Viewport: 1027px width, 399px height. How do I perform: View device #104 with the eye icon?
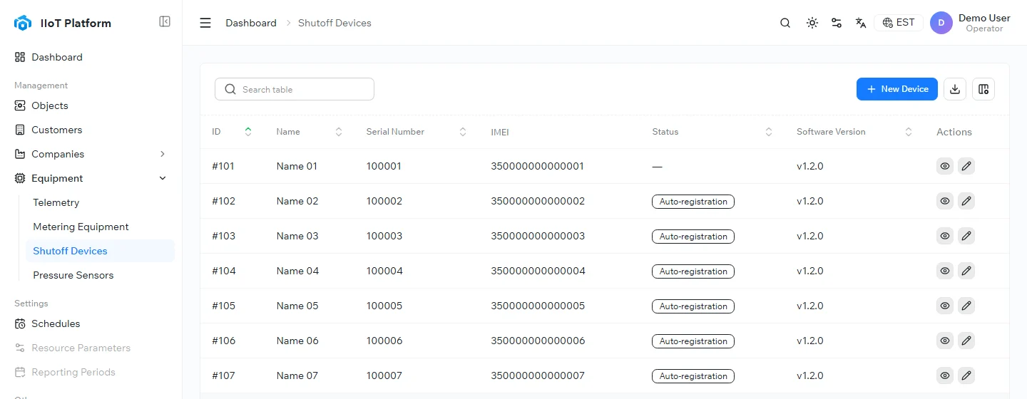(945, 271)
